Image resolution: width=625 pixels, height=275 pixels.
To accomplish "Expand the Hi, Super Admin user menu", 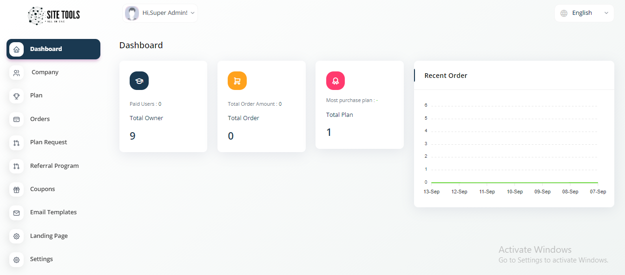I will [x=160, y=13].
